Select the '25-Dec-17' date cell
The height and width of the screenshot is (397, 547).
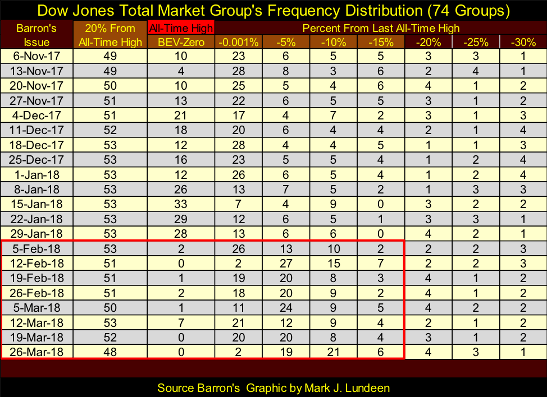point(37,159)
